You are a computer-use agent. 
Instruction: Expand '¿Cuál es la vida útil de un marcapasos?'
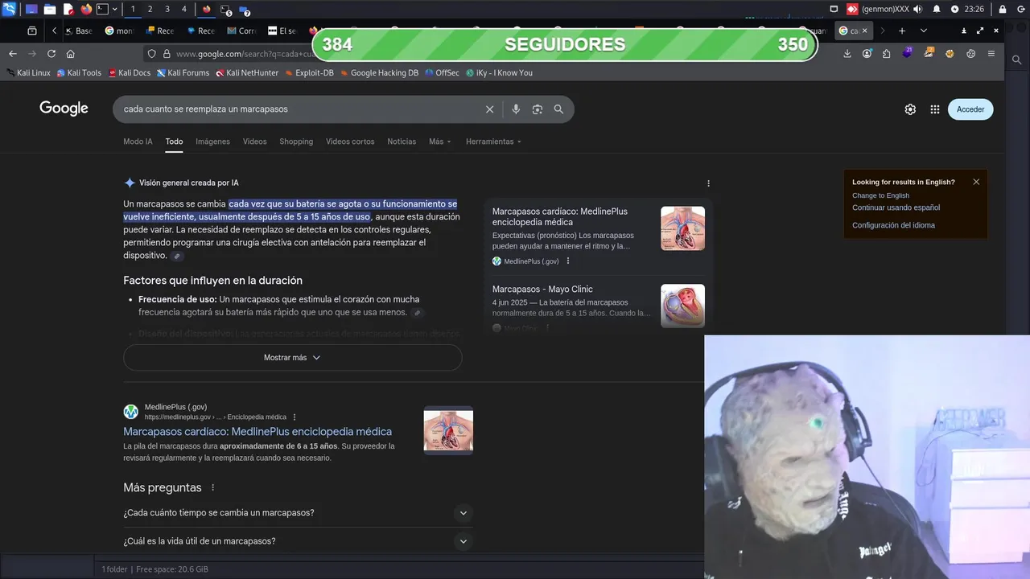point(298,541)
